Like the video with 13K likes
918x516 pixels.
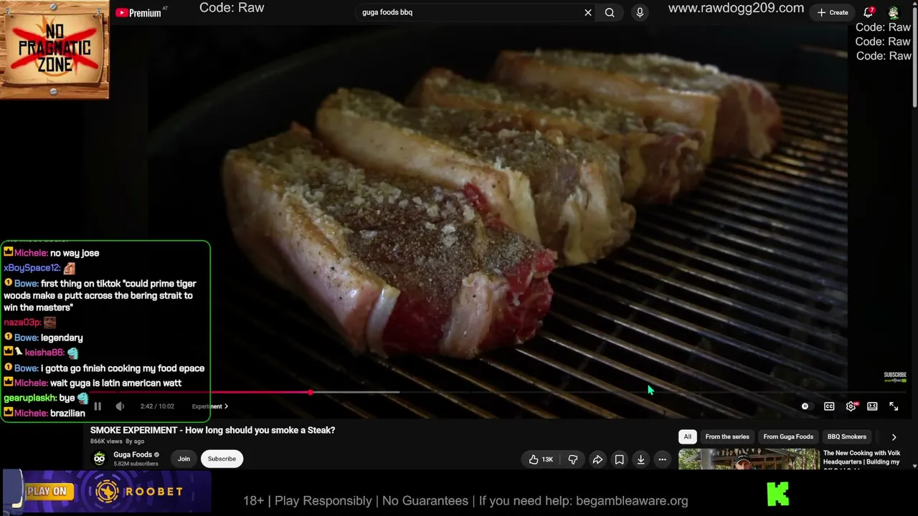(541, 459)
